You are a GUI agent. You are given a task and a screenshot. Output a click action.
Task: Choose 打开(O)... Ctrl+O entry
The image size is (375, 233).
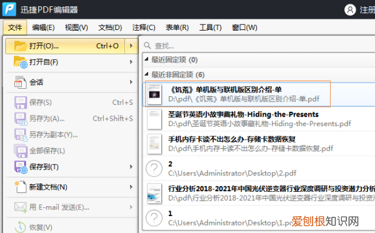point(65,46)
